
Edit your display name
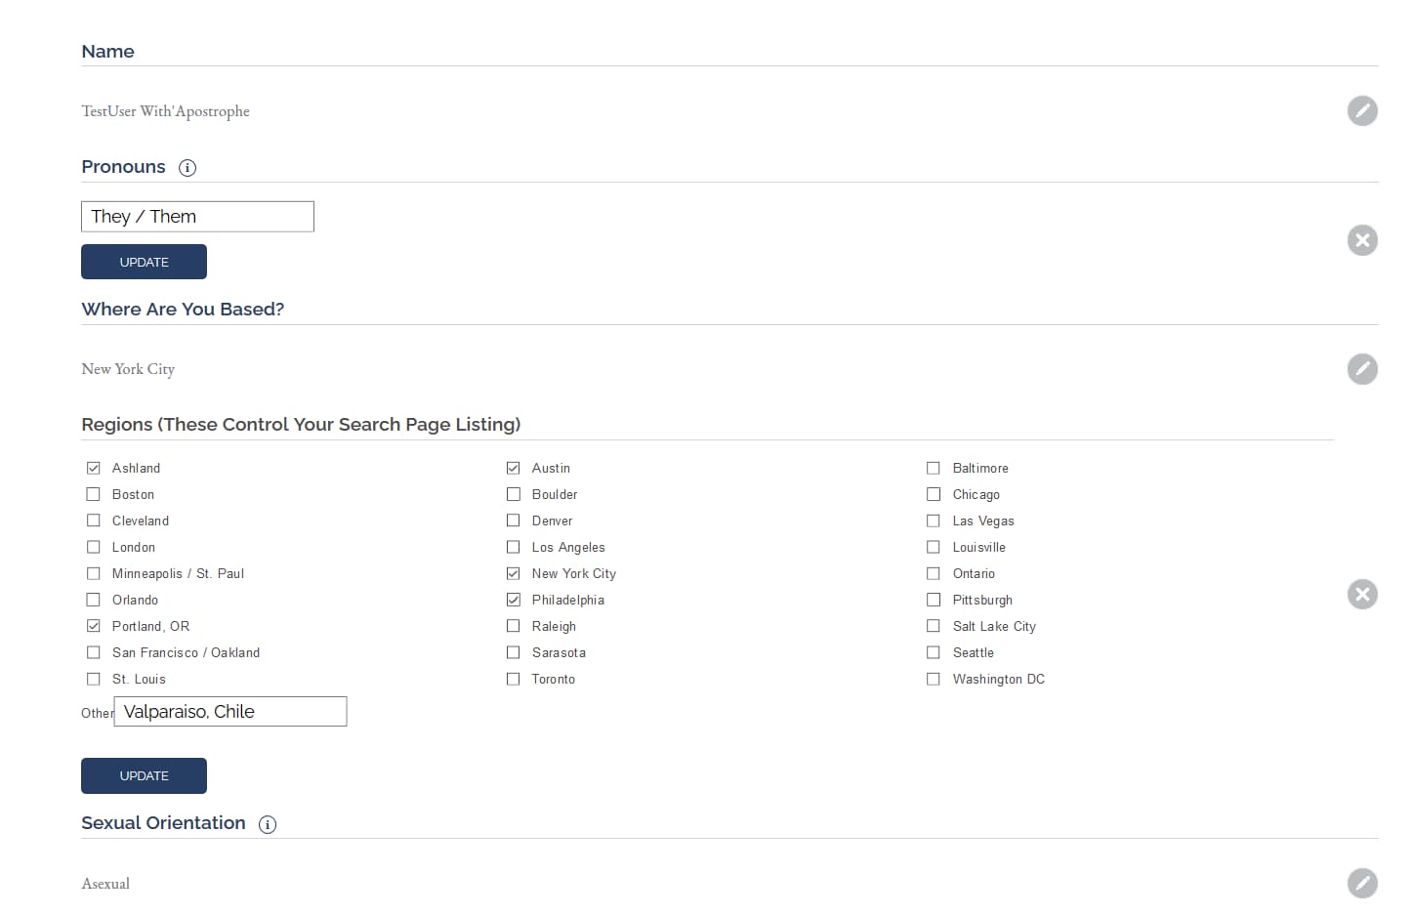click(1362, 110)
